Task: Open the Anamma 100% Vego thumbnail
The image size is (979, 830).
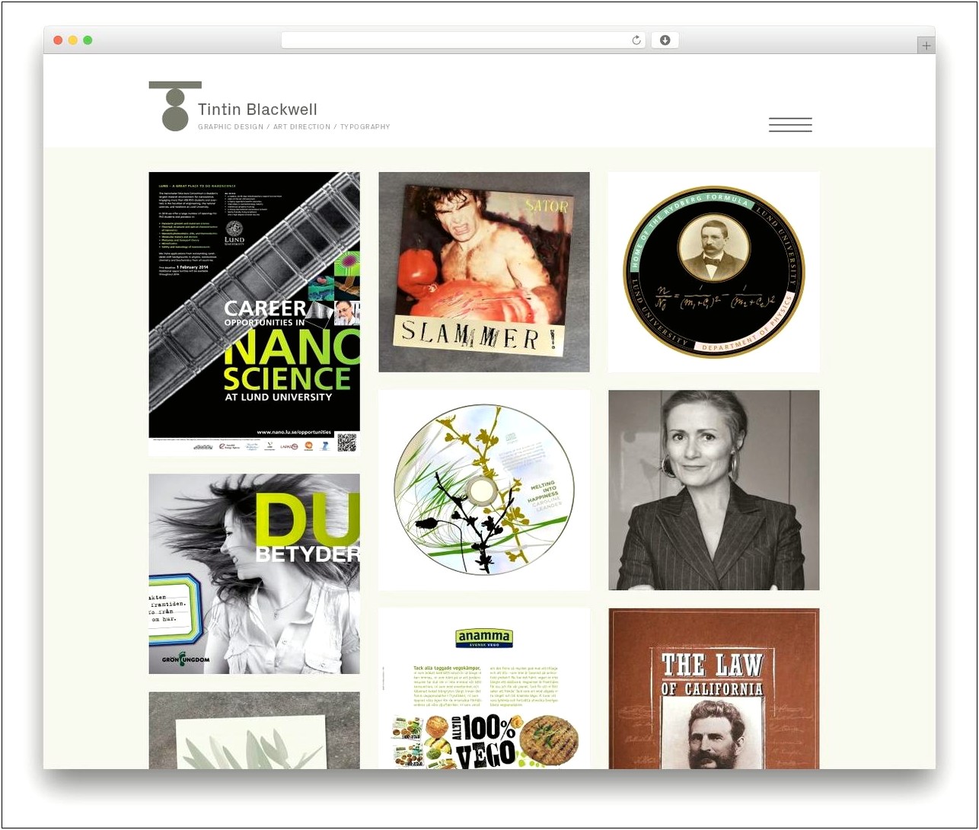Action: point(484,688)
